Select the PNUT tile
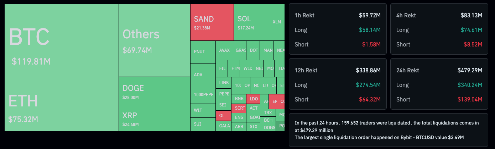495x149 pixels. tap(203, 52)
